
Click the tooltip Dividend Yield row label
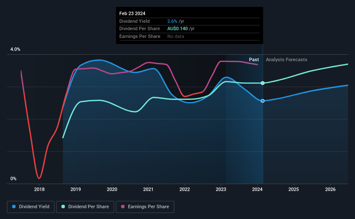click(134, 21)
